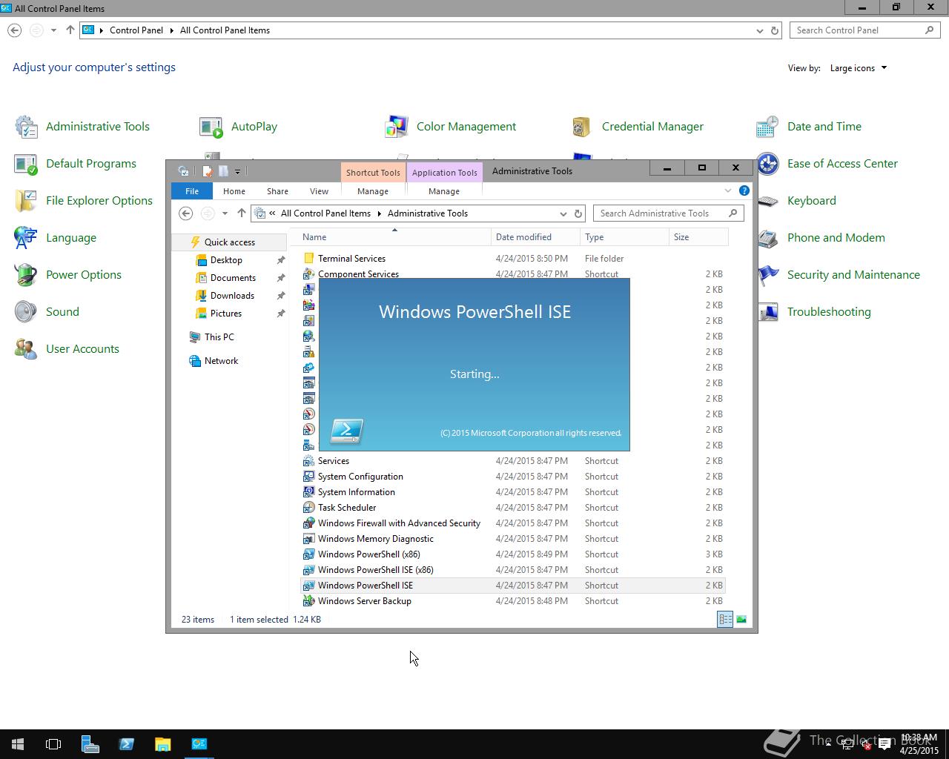Click the Explorer help icon

(x=744, y=190)
